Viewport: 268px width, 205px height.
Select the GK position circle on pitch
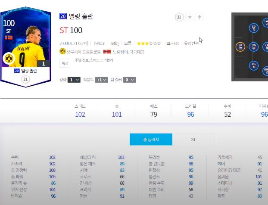(240, 47)
